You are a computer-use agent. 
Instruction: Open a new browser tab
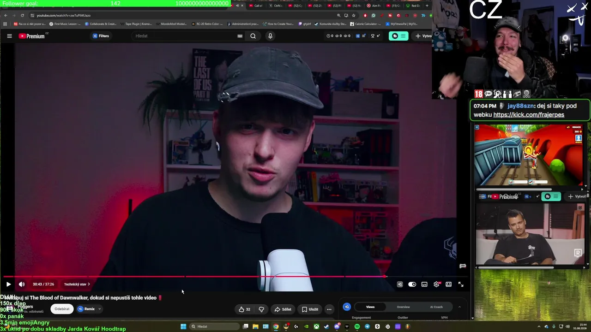pyautogui.click(x=427, y=6)
